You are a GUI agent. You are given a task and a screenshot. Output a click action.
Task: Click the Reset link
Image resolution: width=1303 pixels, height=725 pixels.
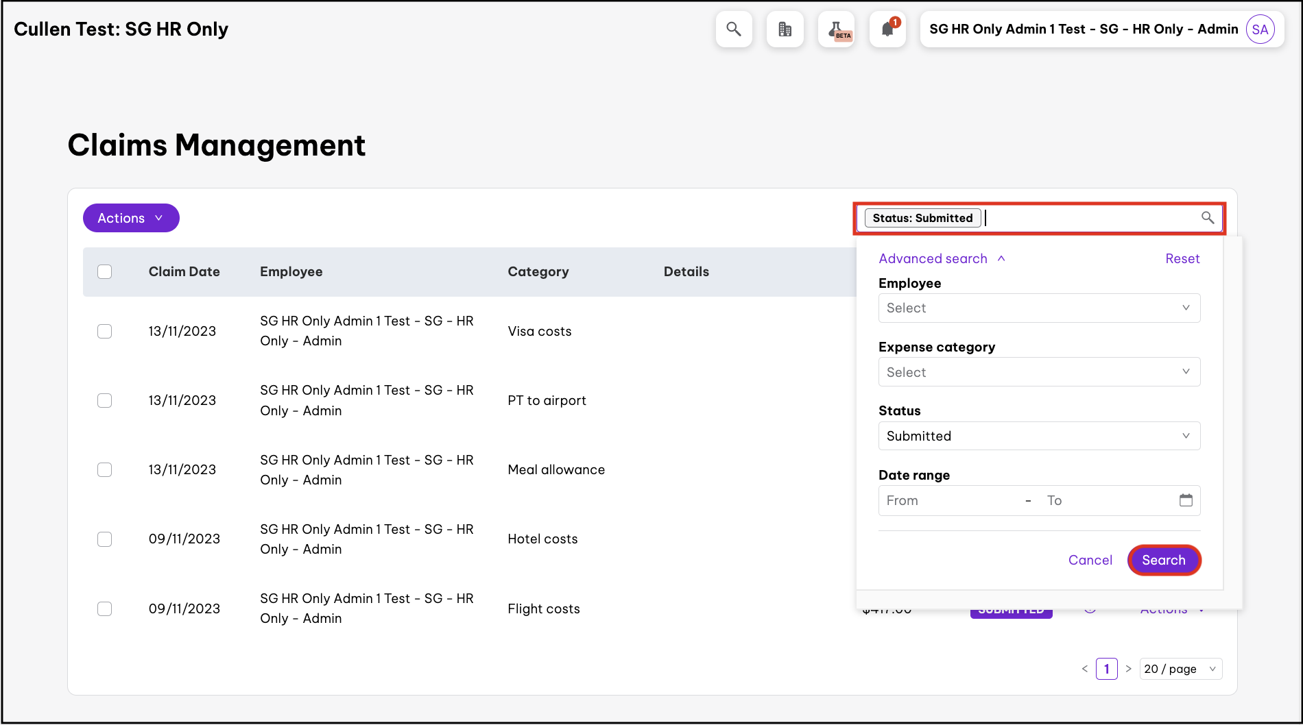pyautogui.click(x=1182, y=259)
